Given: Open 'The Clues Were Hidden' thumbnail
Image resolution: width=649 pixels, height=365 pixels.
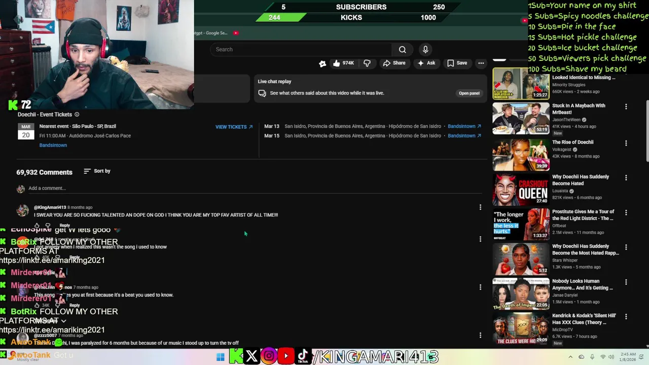Looking at the screenshot, I should coord(521,328).
